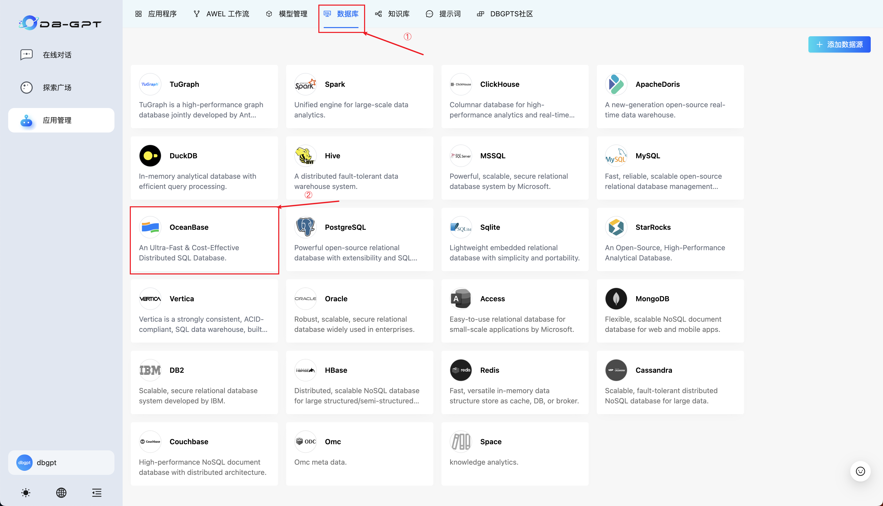Click the HBase description text
883x506 pixels.
[357, 395]
